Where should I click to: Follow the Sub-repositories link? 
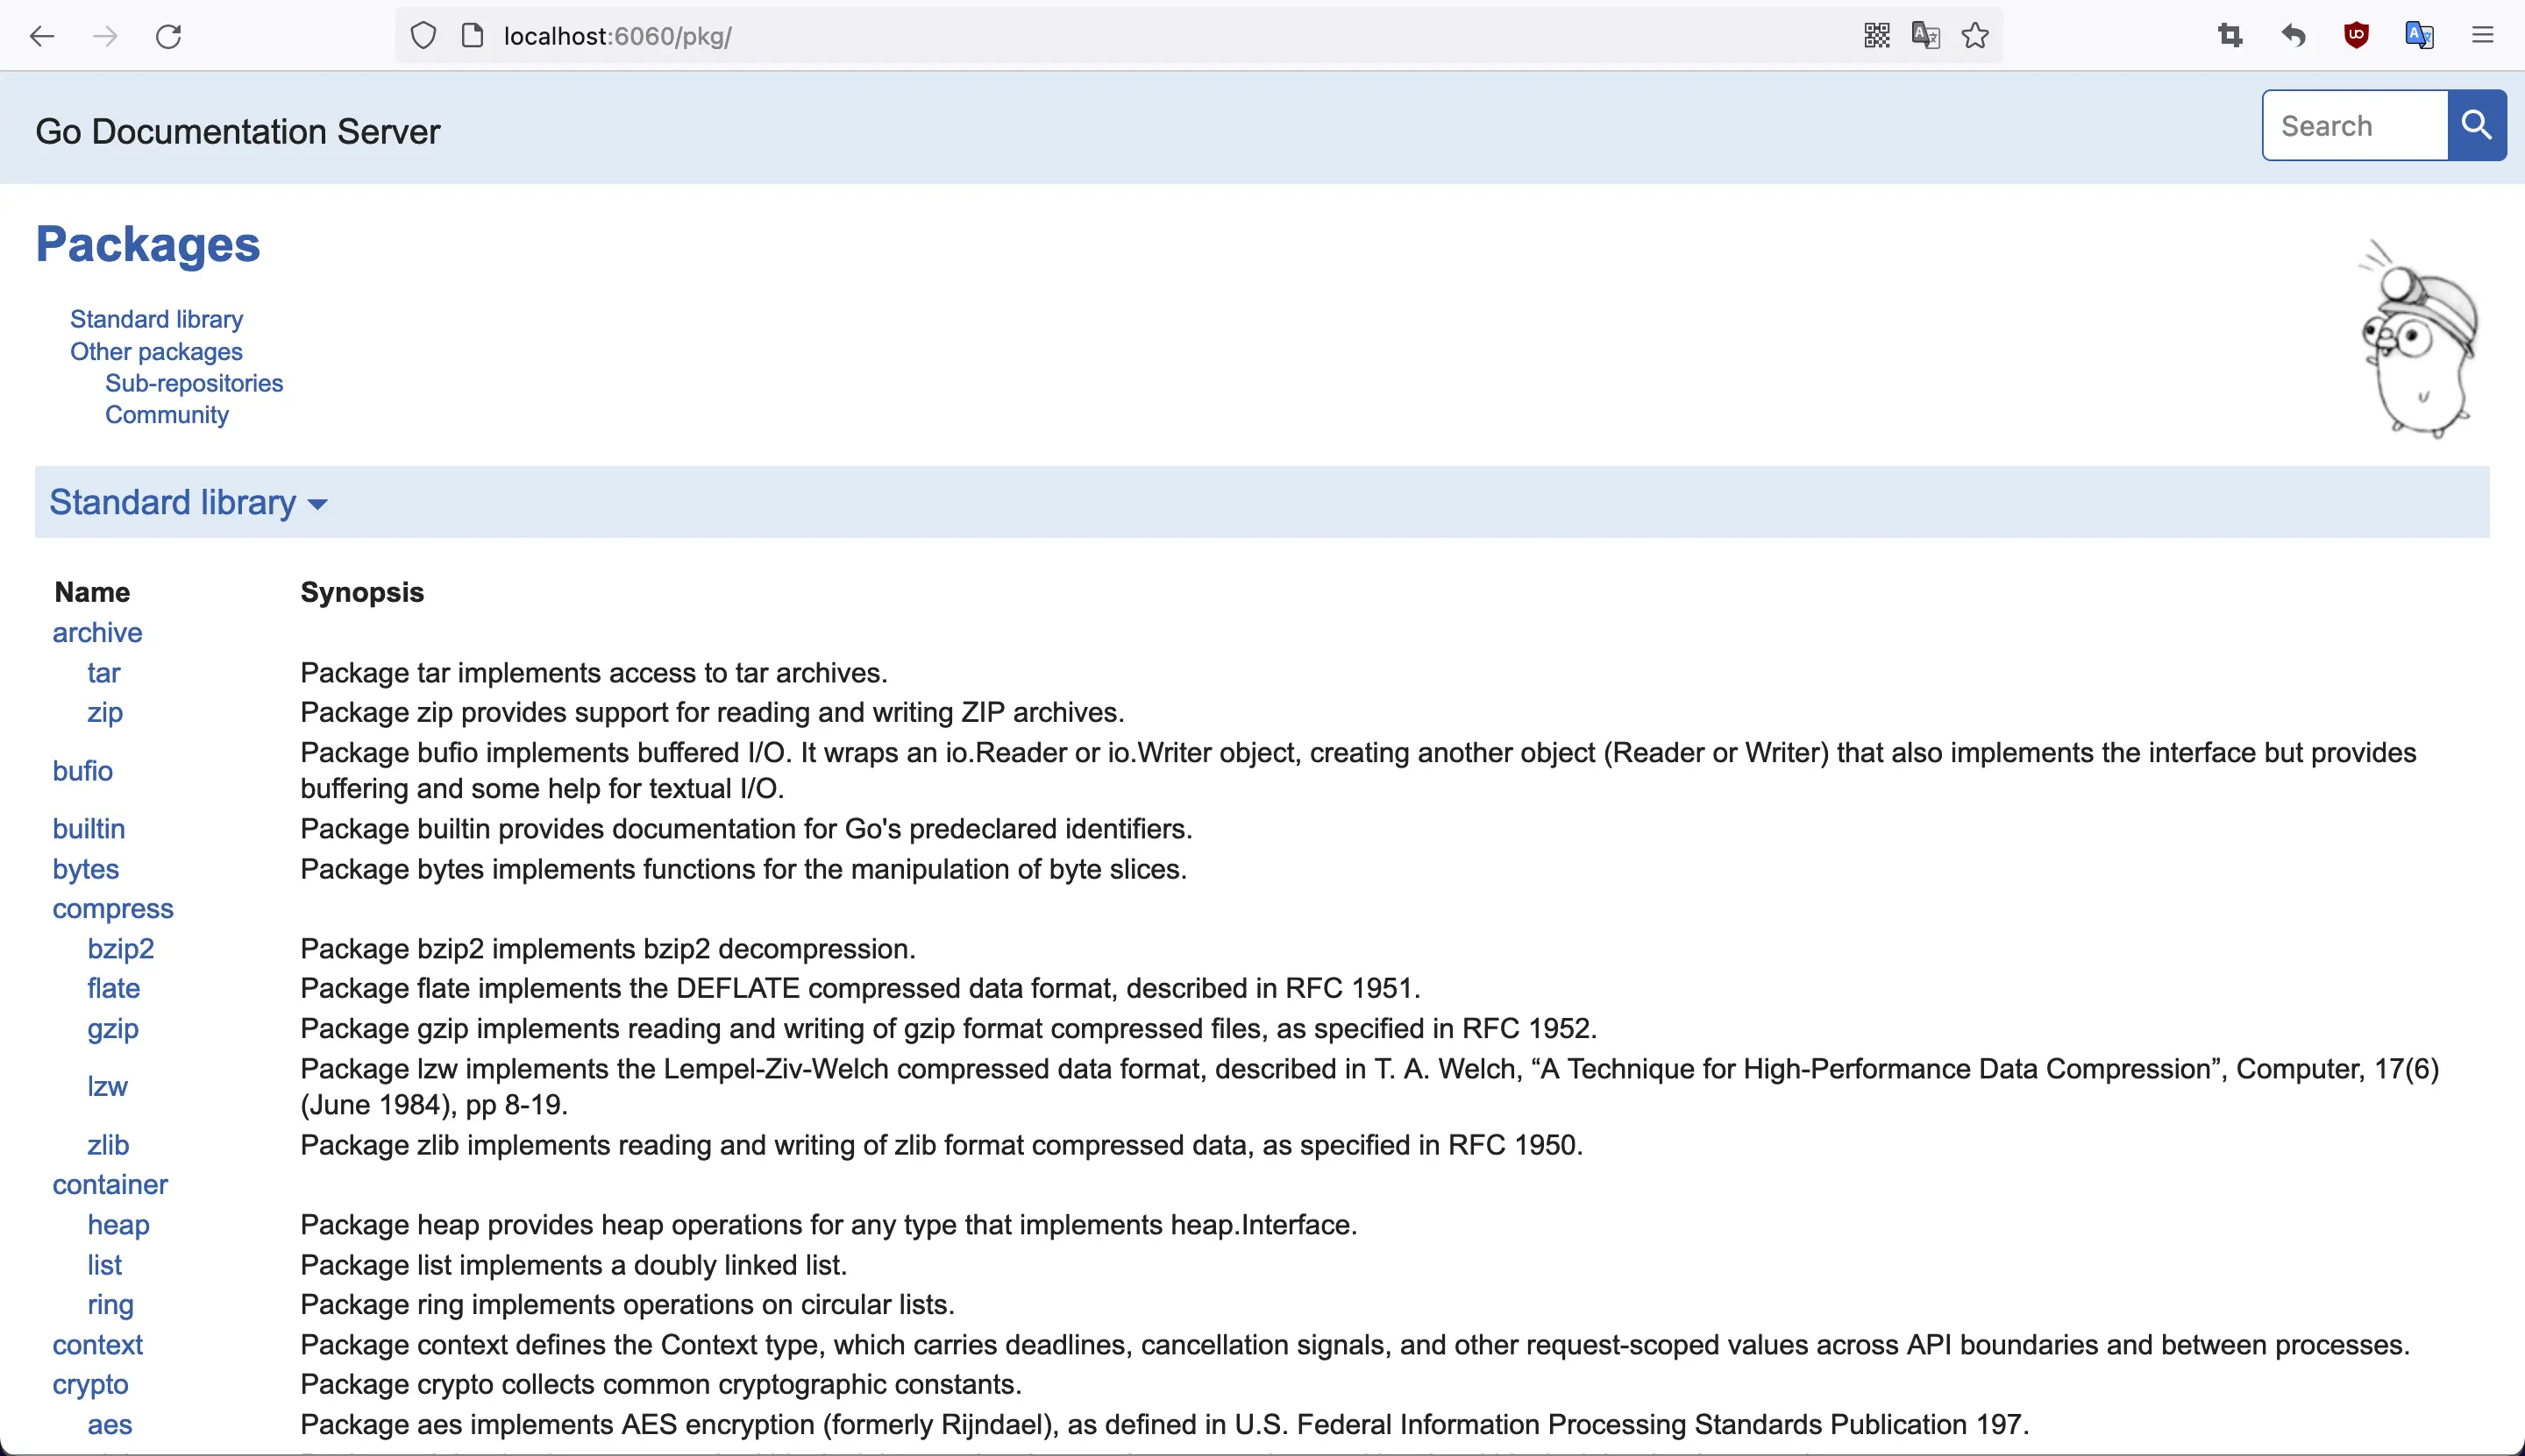click(193, 383)
